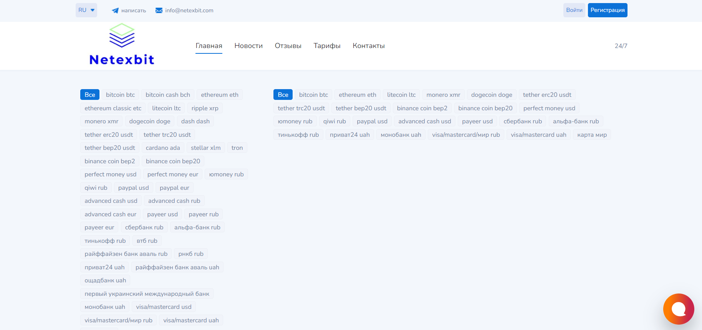This screenshot has height=330, width=702.
Task: Open the Тарифы menu item
Action: click(x=327, y=46)
